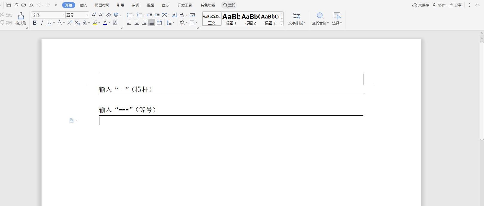The image size is (484, 206).
Task: Expand the highlight color dropdown arrow
Action: coord(99,23)
